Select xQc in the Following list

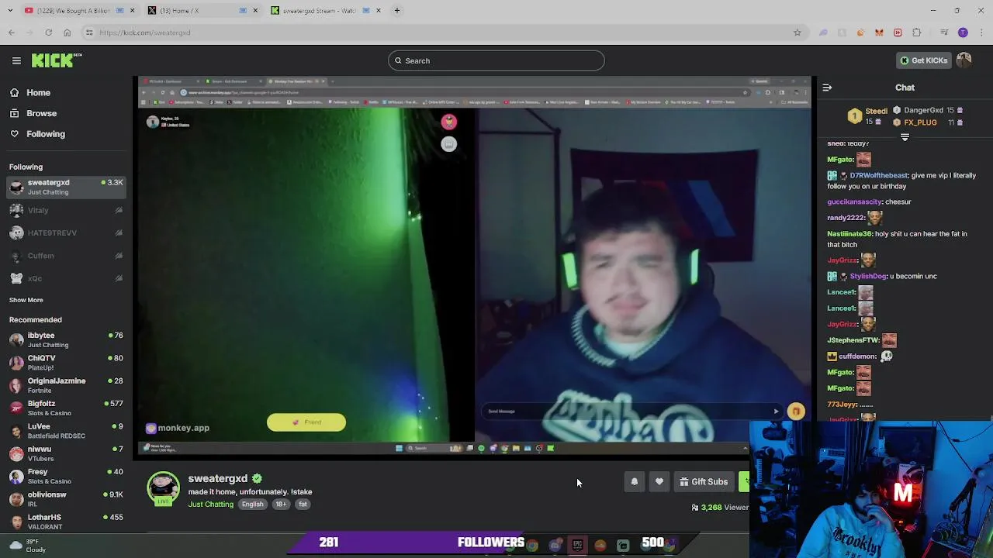(66, 278)
